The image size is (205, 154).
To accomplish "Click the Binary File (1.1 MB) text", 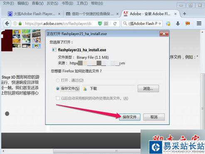I will click(93, 57).
